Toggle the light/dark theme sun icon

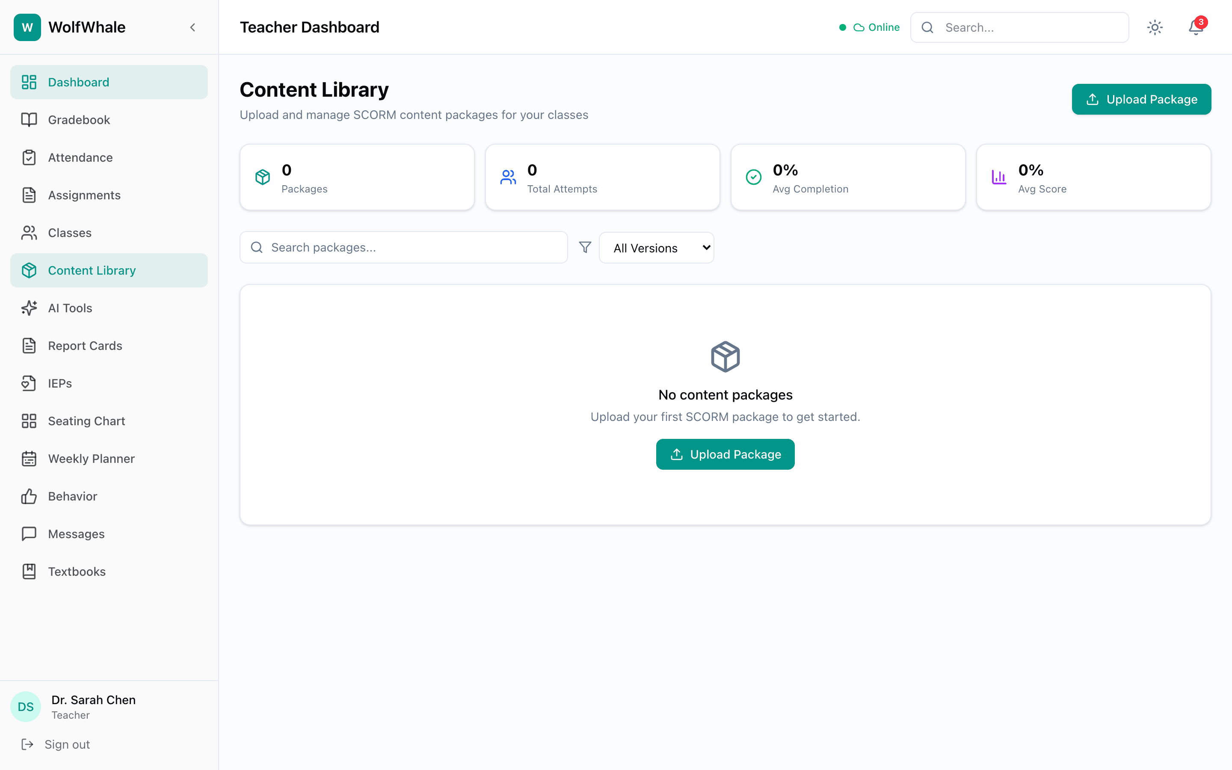click(x=1155, y=27)
